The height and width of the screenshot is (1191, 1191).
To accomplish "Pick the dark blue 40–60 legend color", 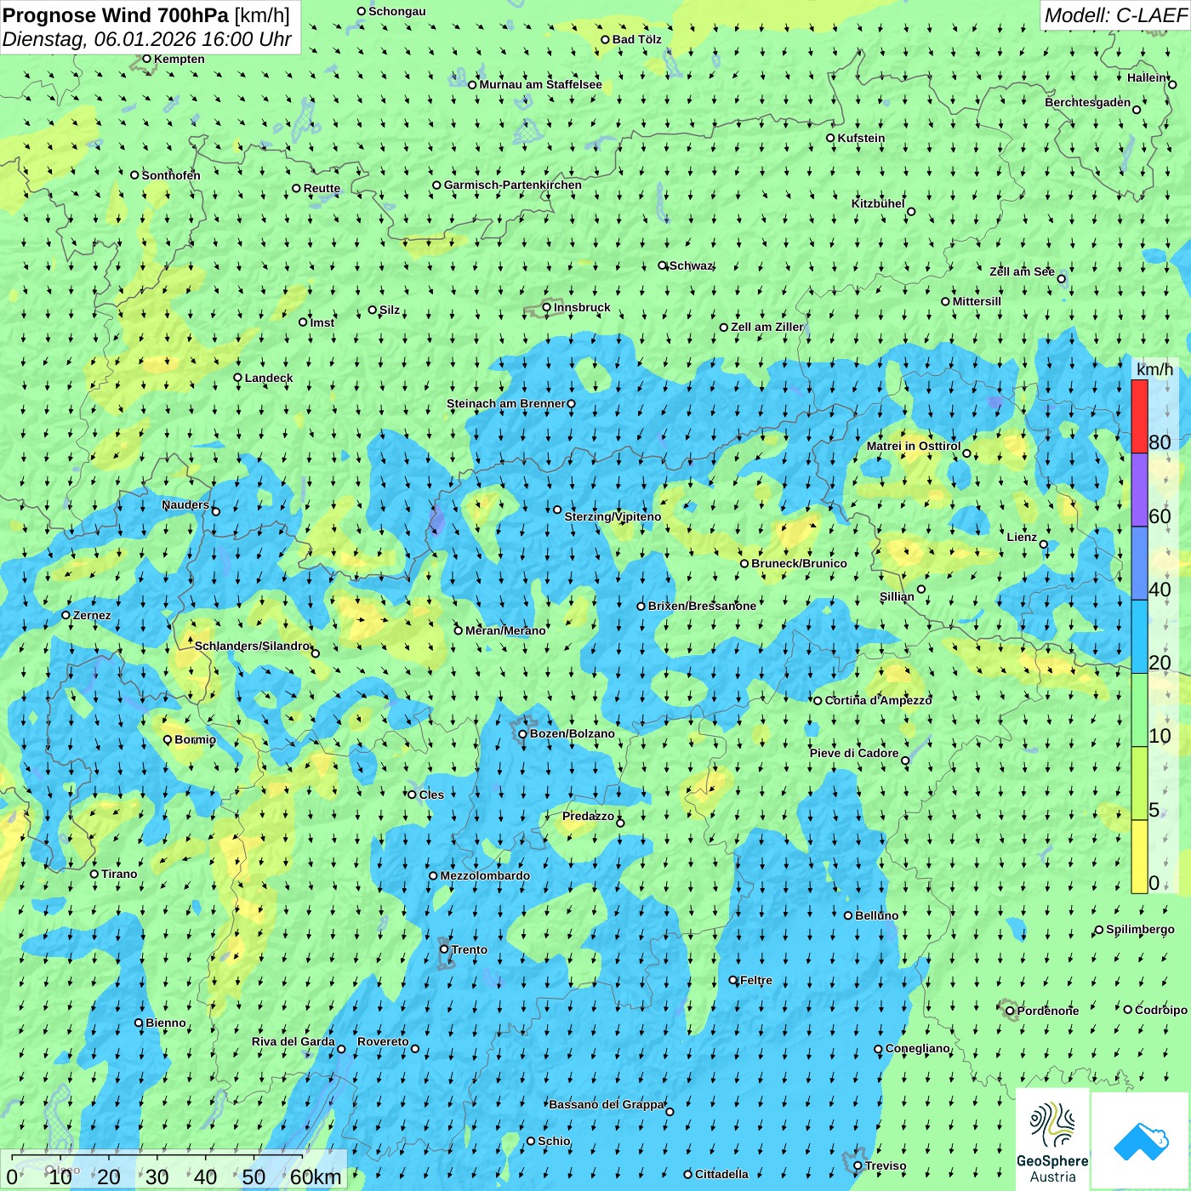I will point(1139,563).
